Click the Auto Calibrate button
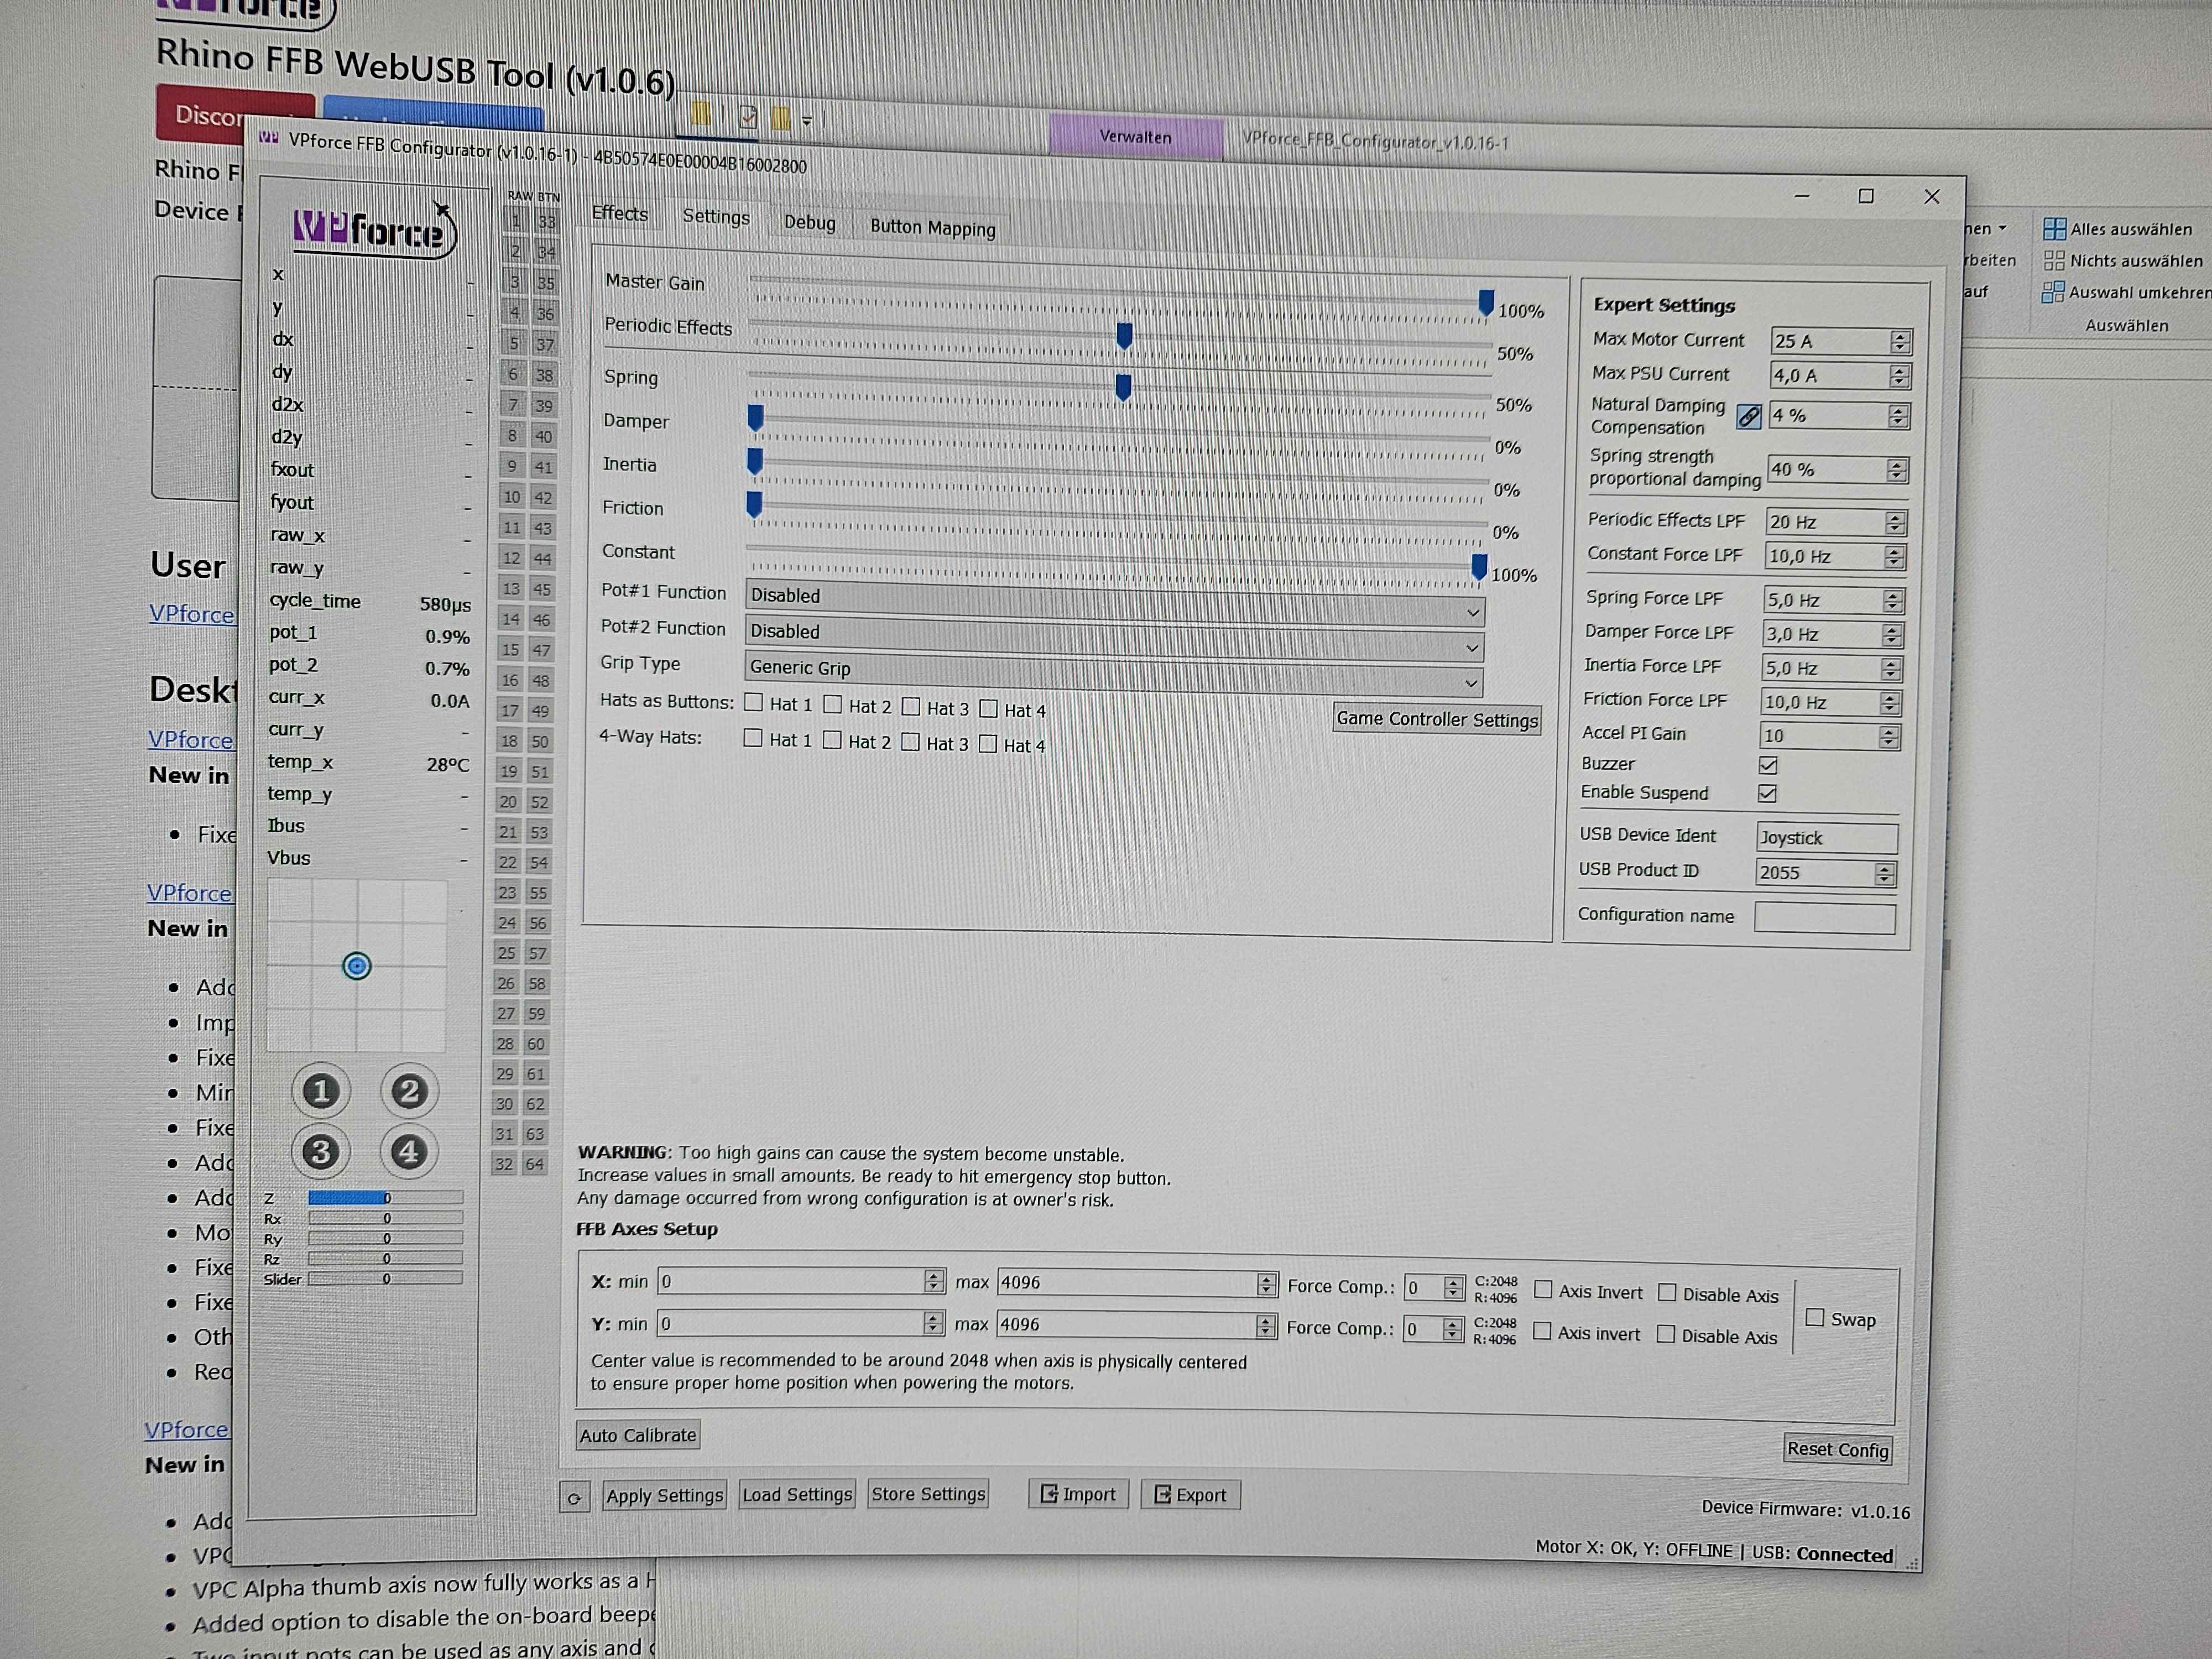This screenshot has height=1659, width=2212. tap(638, 1435)
